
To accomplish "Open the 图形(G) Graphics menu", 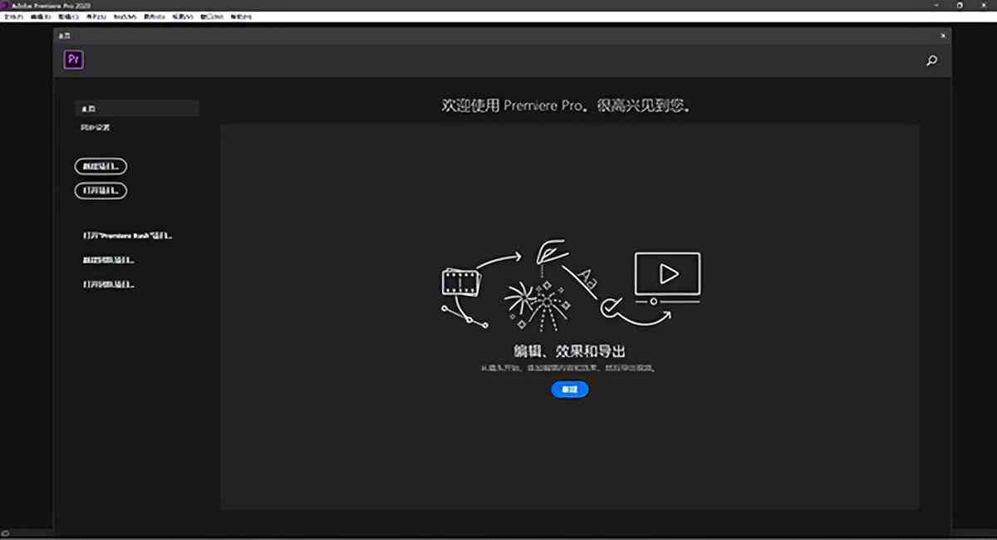I will [155, 17].
